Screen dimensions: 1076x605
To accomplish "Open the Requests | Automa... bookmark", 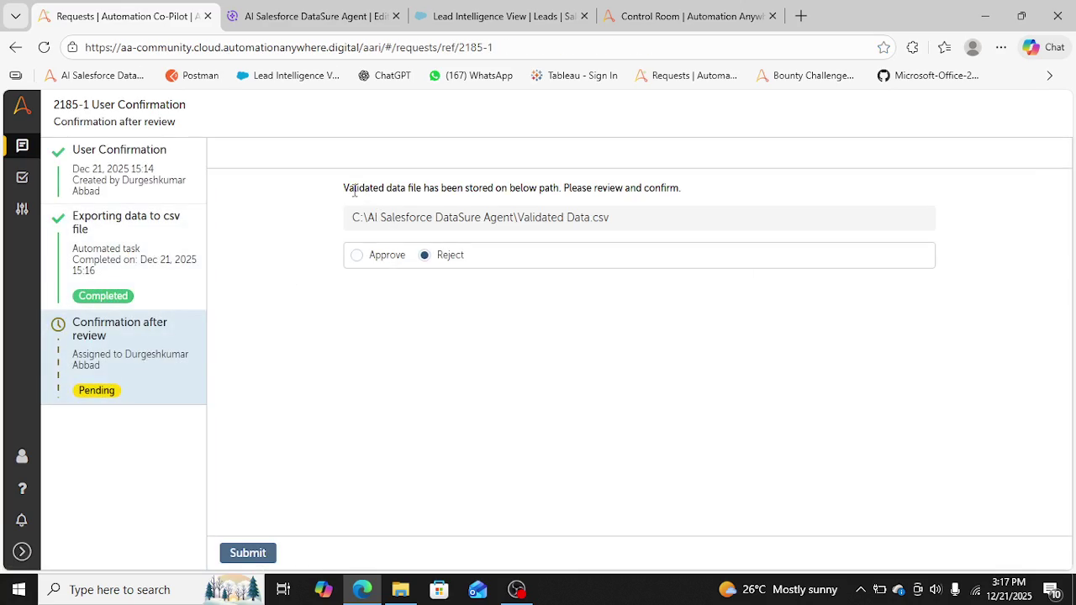I will [686, 76].
